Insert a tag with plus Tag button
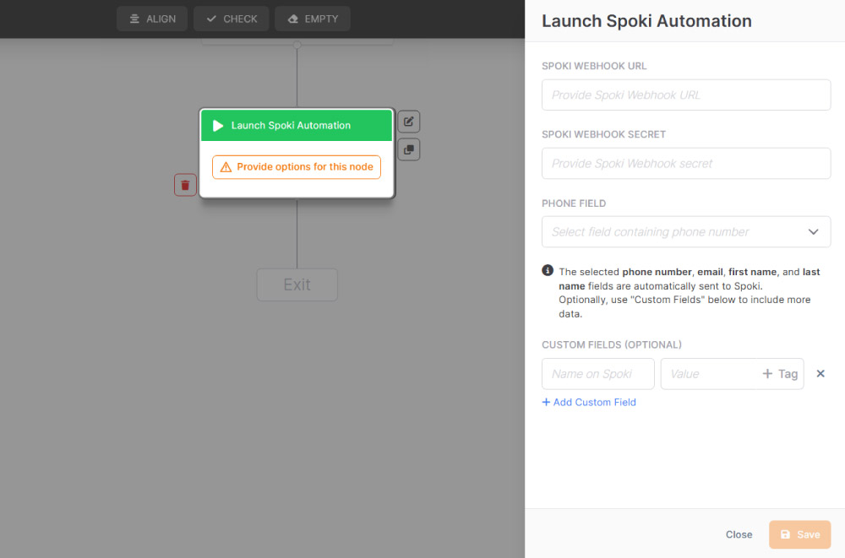The image size is (845, 558). [779, 374]
